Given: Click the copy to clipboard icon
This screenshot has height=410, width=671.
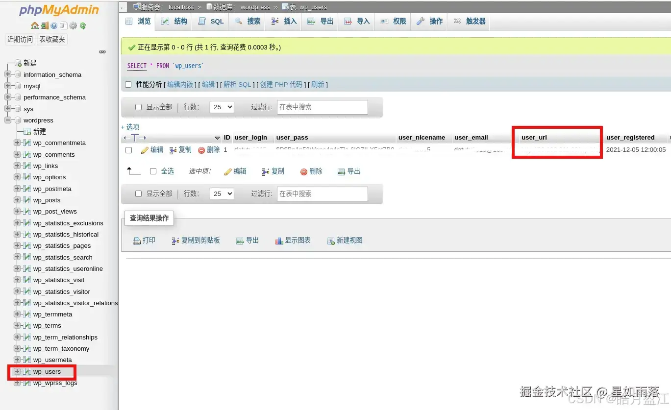Looking at the screenshot, I should click(175, 241).
